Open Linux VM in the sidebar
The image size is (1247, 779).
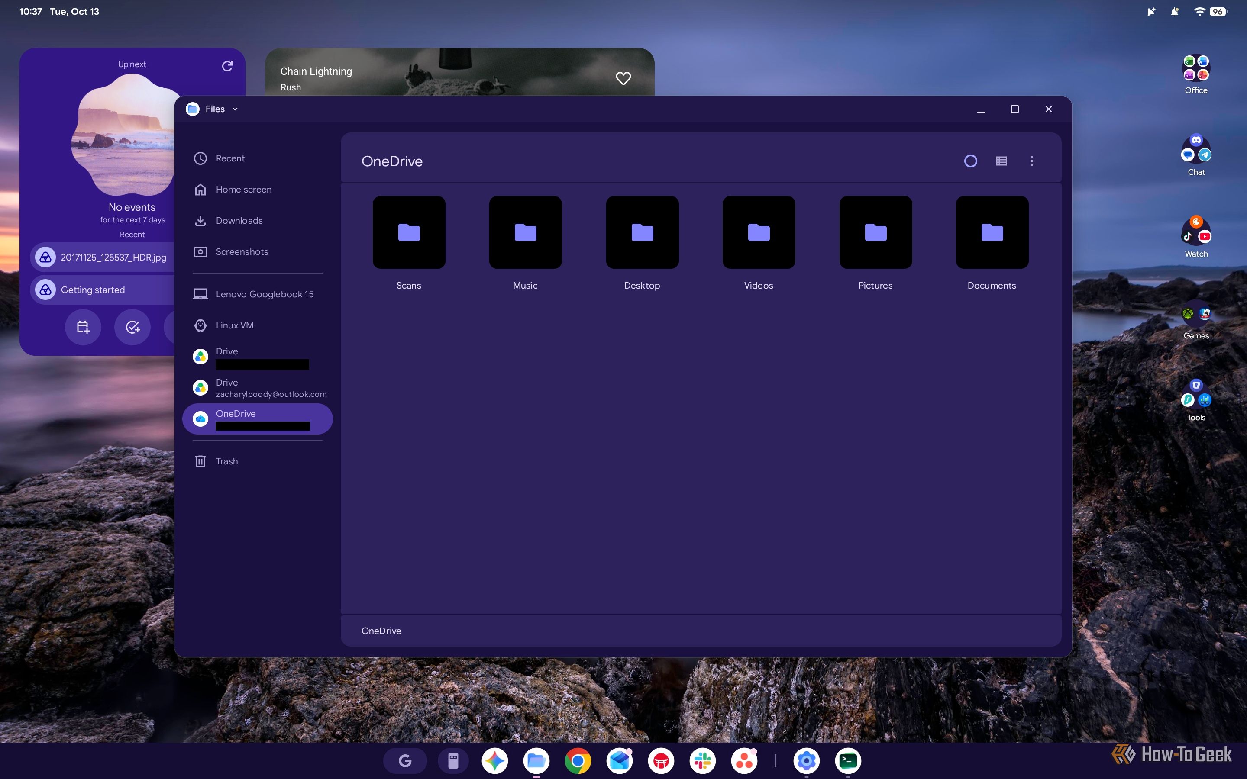coord(258,325)
